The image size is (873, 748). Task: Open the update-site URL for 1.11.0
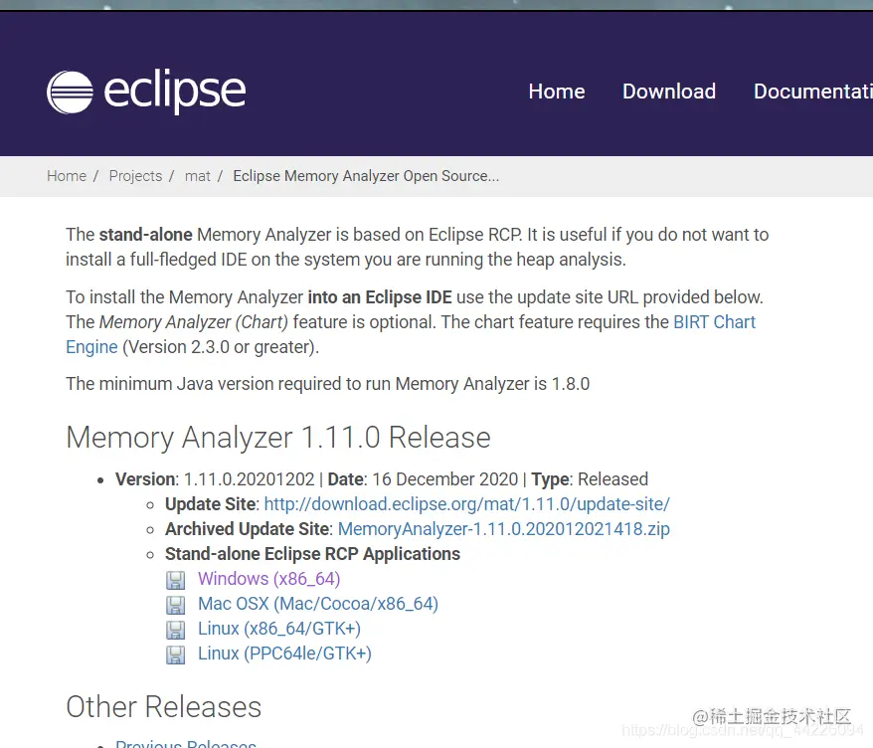[466, 504]
